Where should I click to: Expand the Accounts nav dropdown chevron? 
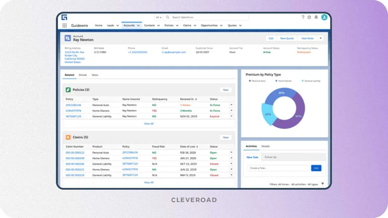point(138,25)
